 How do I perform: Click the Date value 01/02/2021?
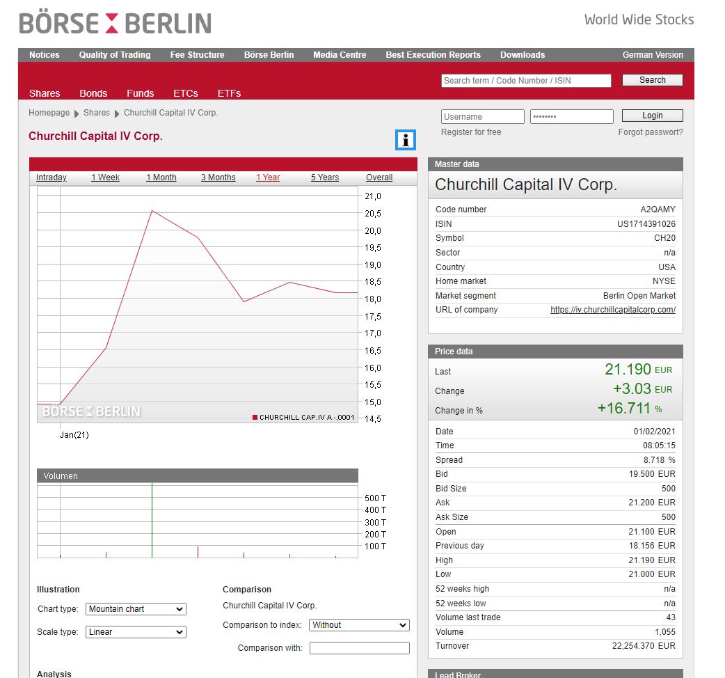coord(654,432)
